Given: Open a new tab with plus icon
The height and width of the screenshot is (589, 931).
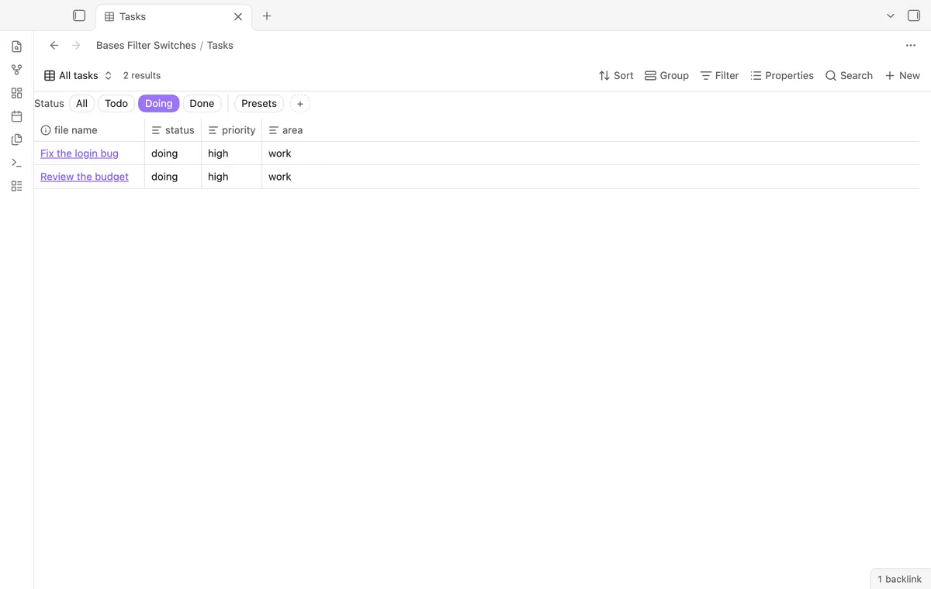Looking at the screenshot, I should (267, 15).
